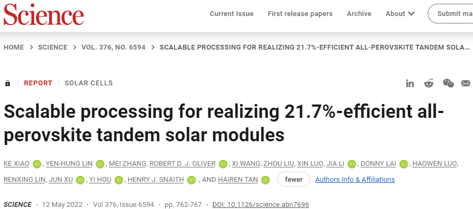Share article on LinkedIn icon
473x209 pixels.
[410, 84]
